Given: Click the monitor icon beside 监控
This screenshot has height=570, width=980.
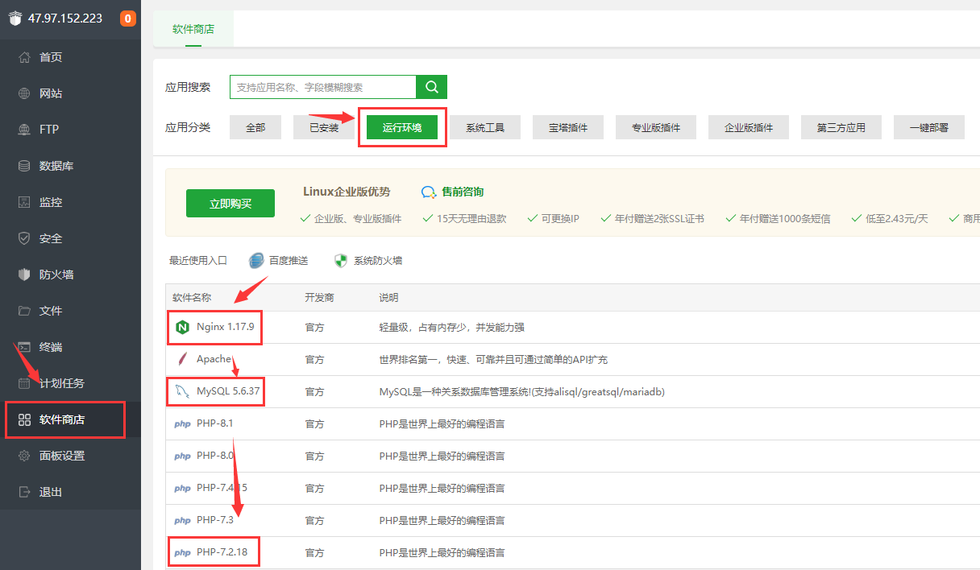Looking at the screenshot, I should coord(24,202).
